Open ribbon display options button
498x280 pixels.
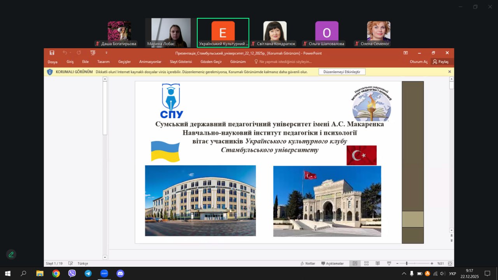click(x=405, y=53)
